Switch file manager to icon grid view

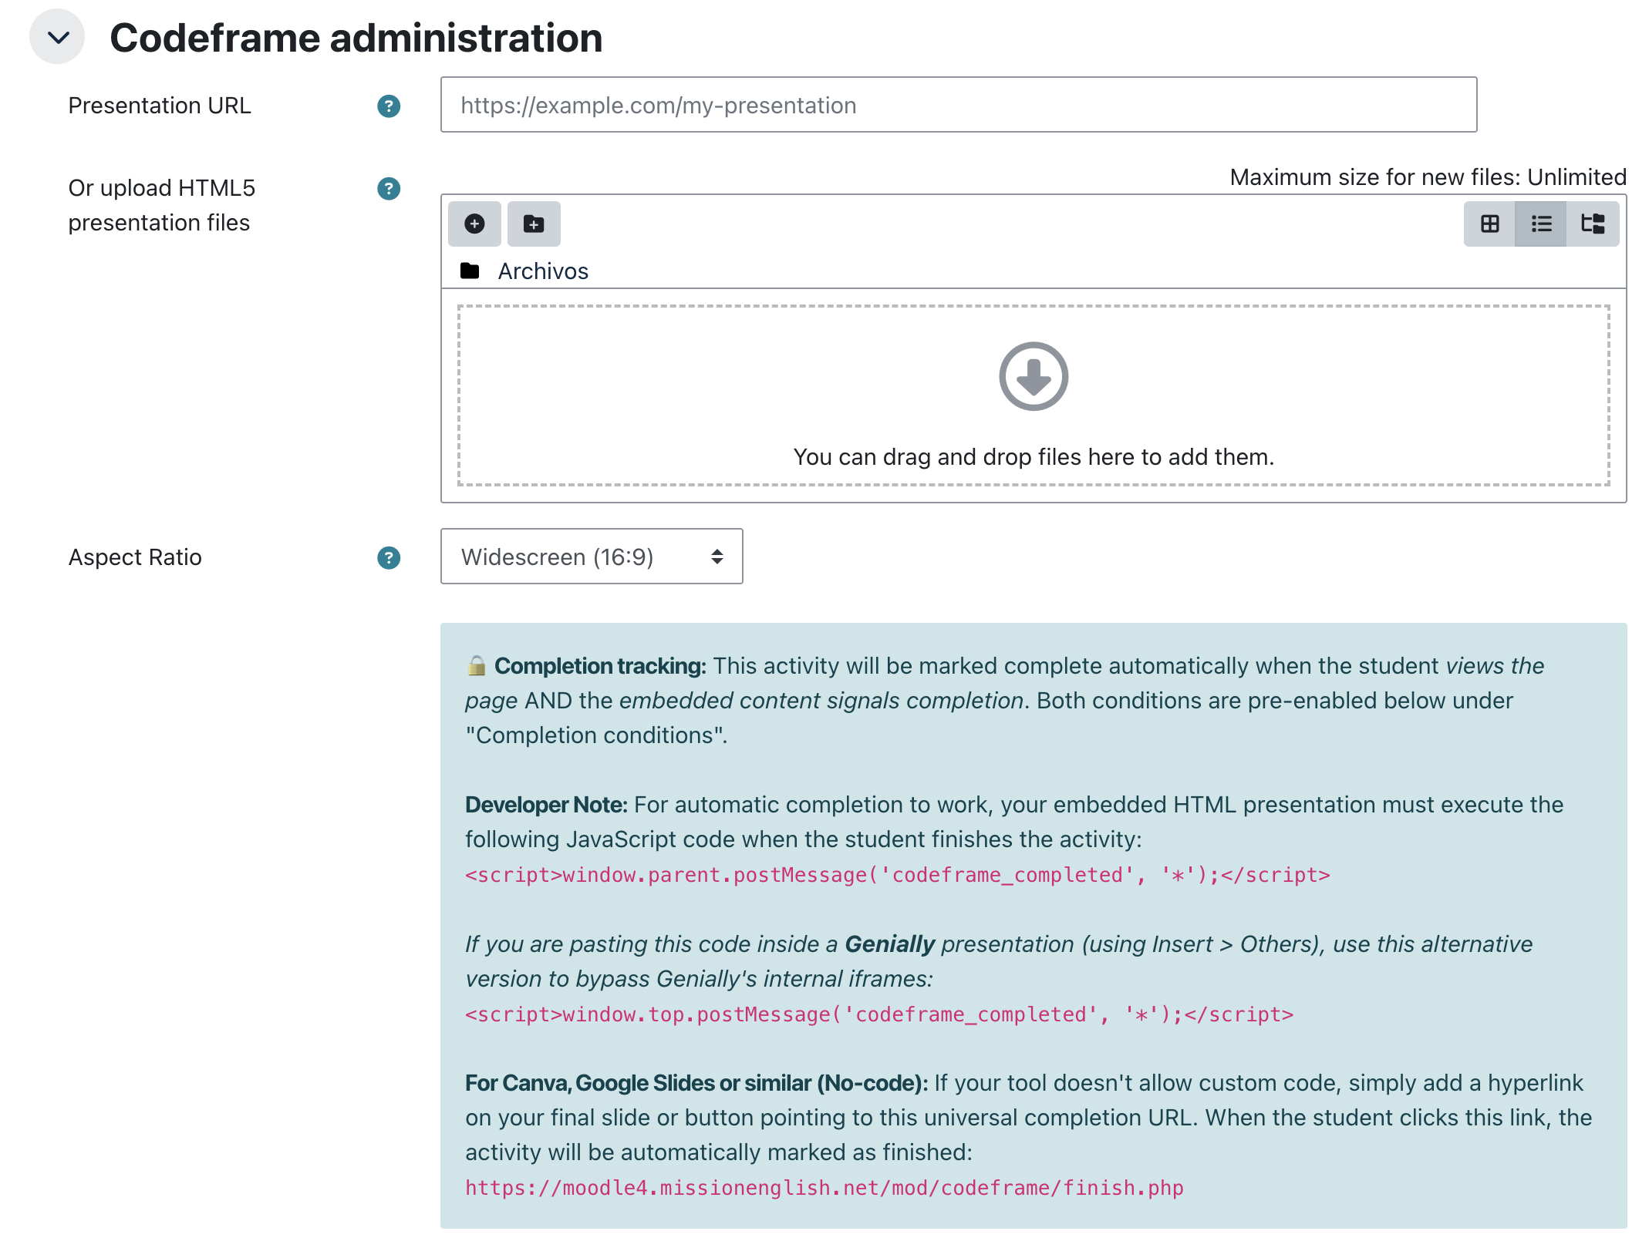coord(1489,224)
